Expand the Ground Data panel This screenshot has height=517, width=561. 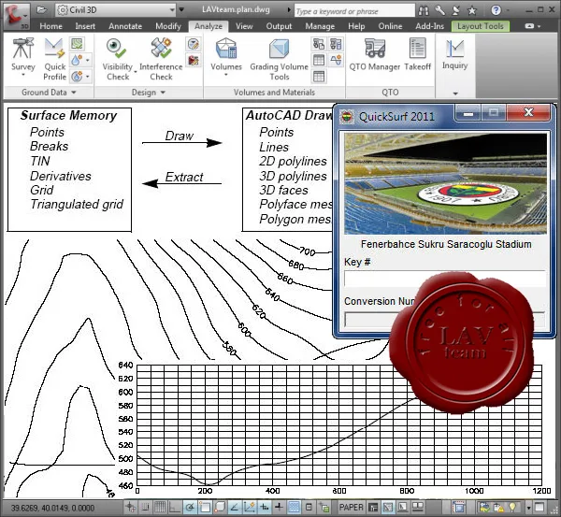(49, 93)
